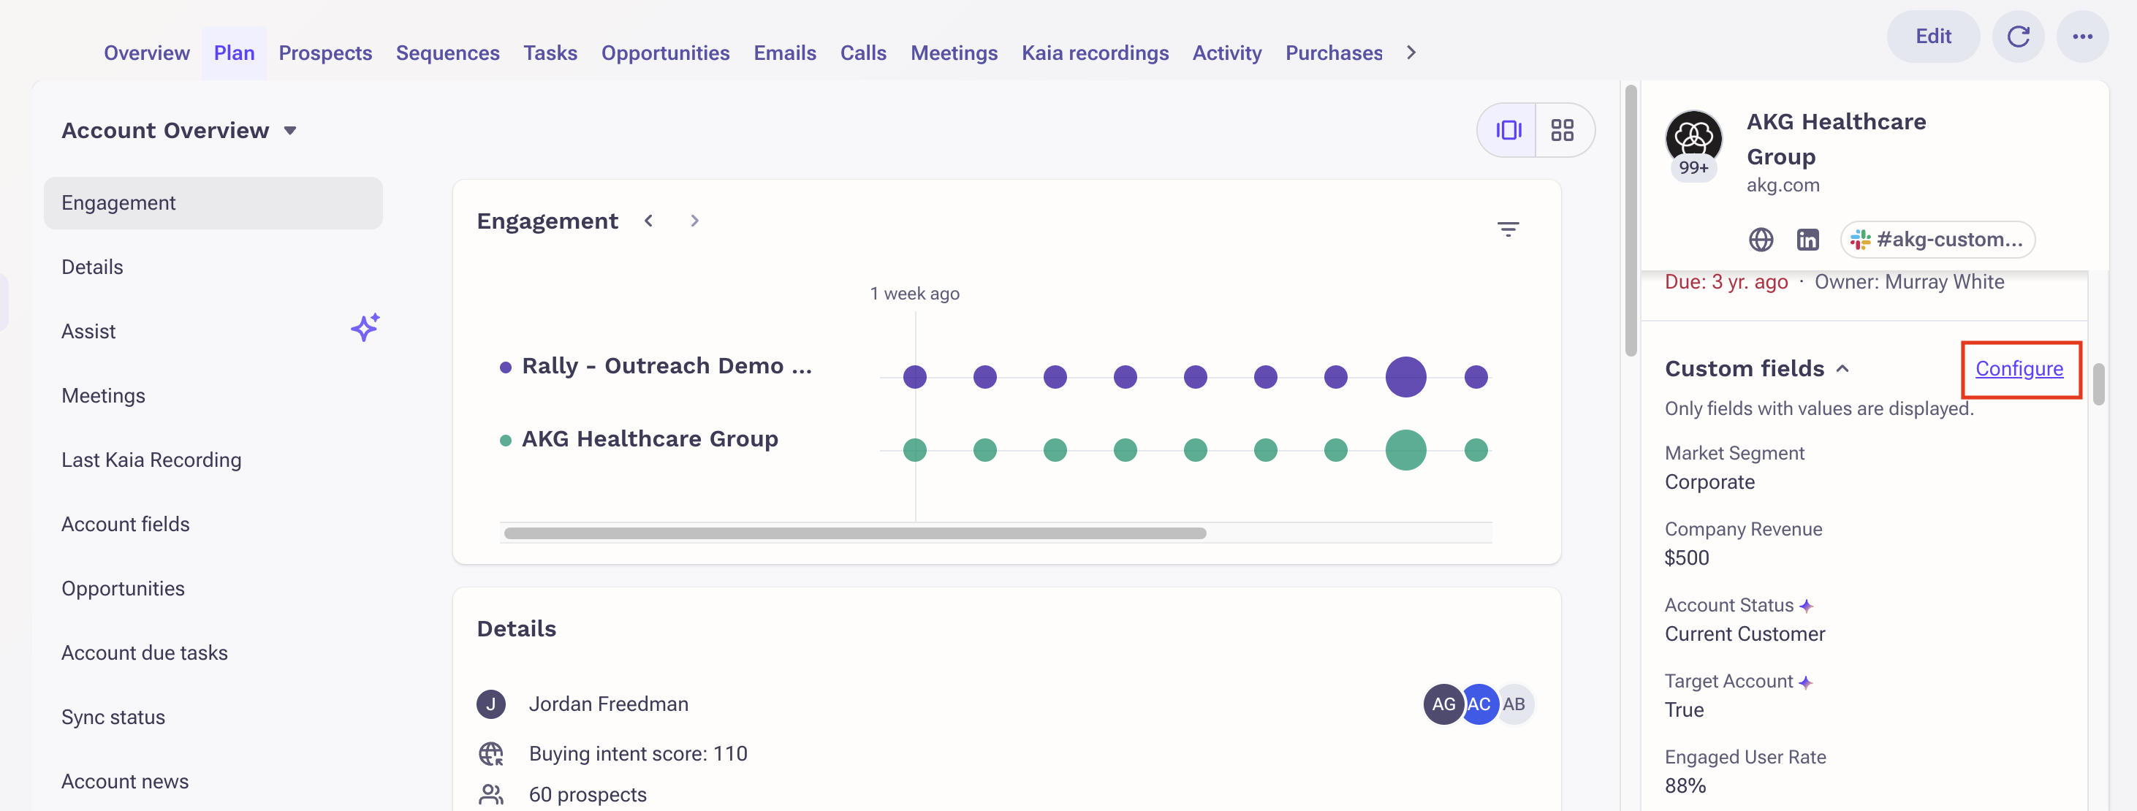This screenshot has width=2137, height=811.
Task: Select Meetings in the sidebar list
Action: (x=213, y=395)
